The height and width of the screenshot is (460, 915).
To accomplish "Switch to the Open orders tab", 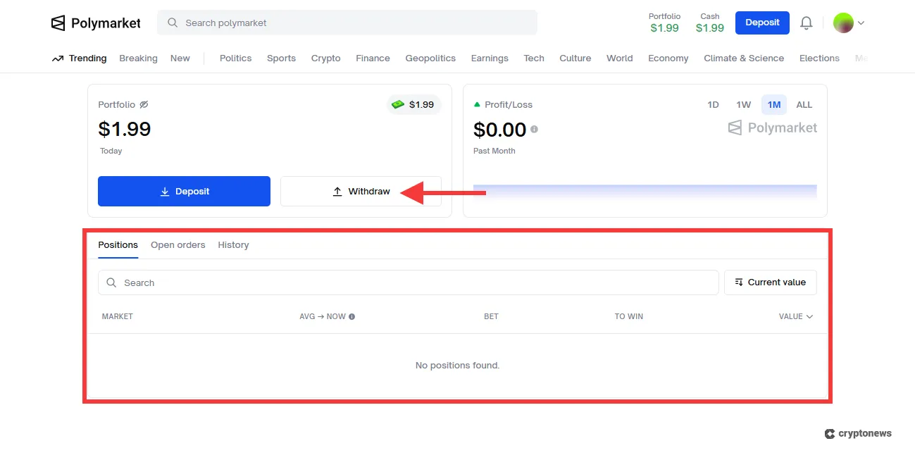I will point(178,244).
